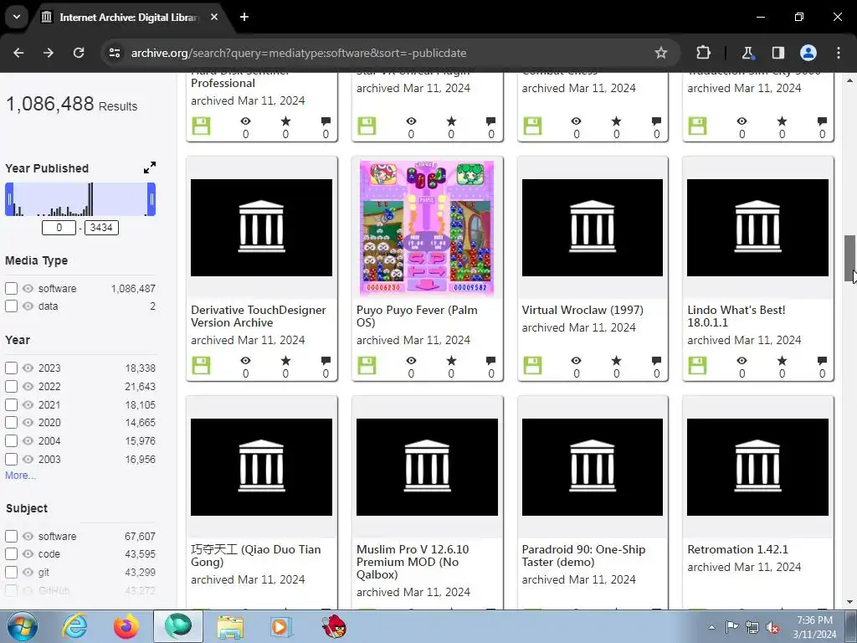Go back to previous page

(x=18, y=53)
